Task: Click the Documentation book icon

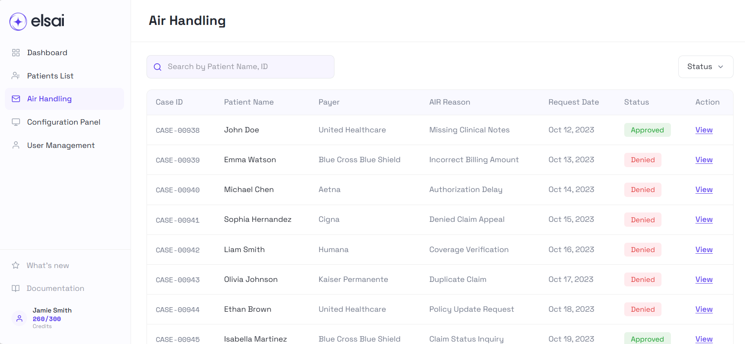Action: coord(16,288)
